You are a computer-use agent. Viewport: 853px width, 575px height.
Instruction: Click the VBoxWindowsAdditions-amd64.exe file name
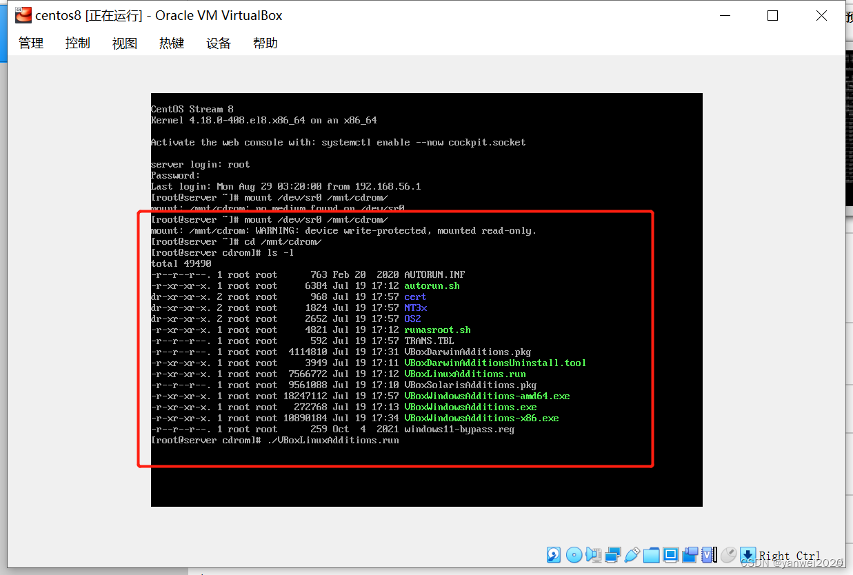[x=487, y=396]
